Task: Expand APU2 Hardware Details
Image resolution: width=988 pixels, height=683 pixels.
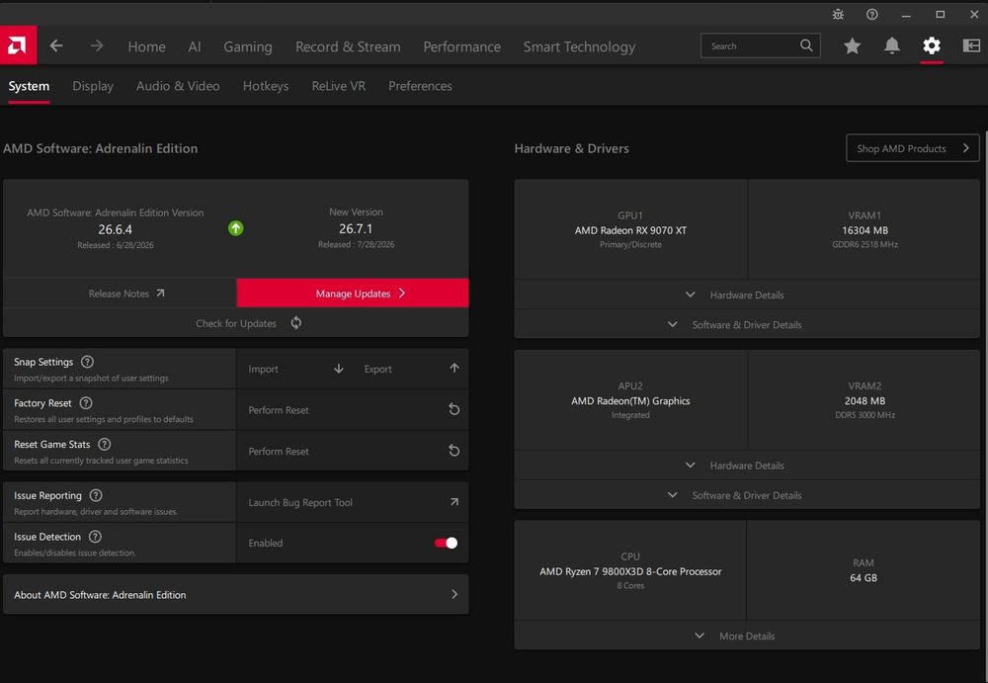Action: tap(747, 466)
